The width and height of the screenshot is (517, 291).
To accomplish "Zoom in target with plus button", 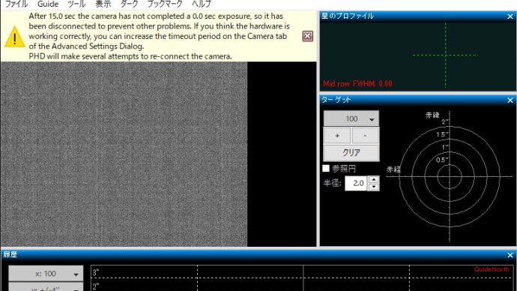I will tap(337, 136).
